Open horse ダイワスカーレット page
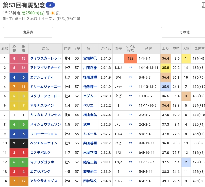The height and width of the screenshot is (187, 205). [45, 58]
